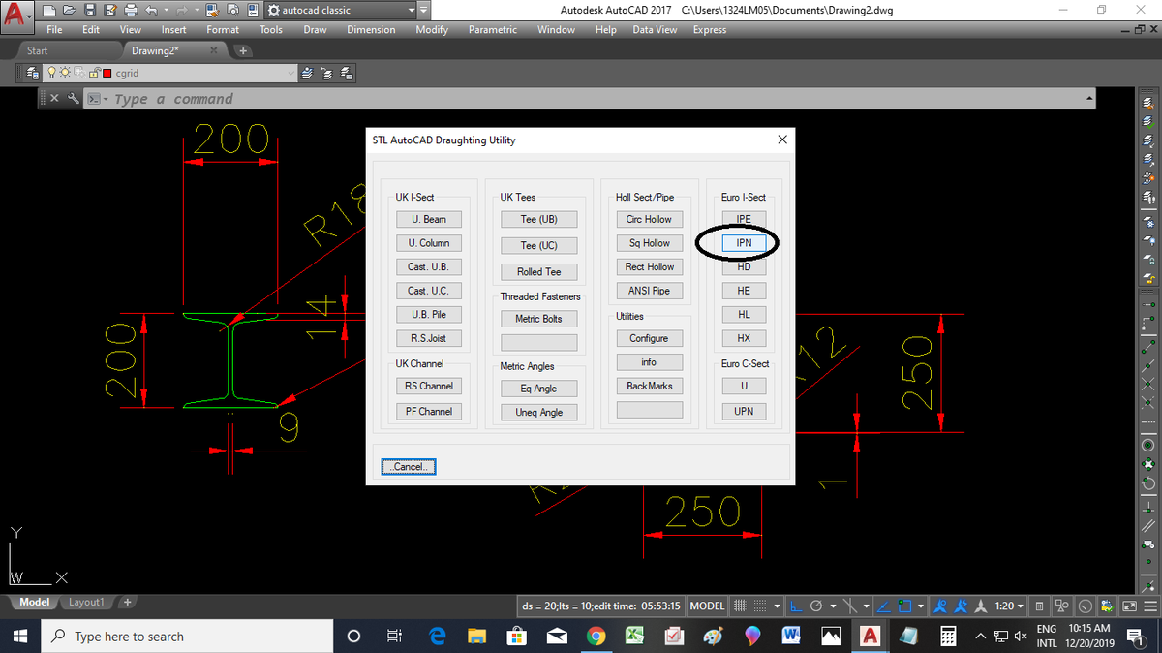Close the command line with X icon
Image resolution: width=1162 pixels, height=653 pixels.
click(54, 98)
